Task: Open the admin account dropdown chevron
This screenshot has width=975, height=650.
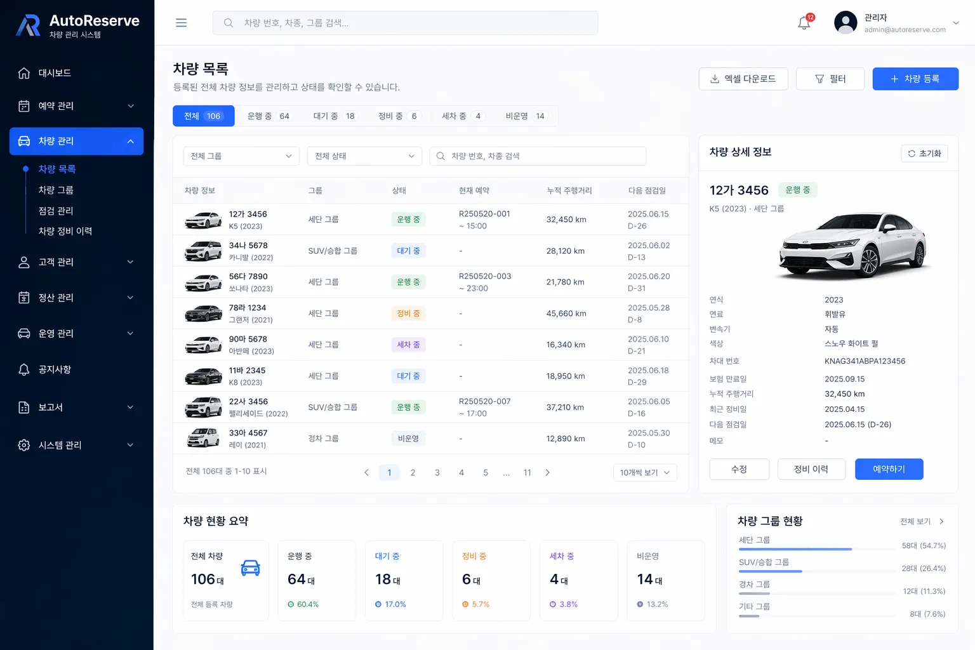Action: coord(956,23)
